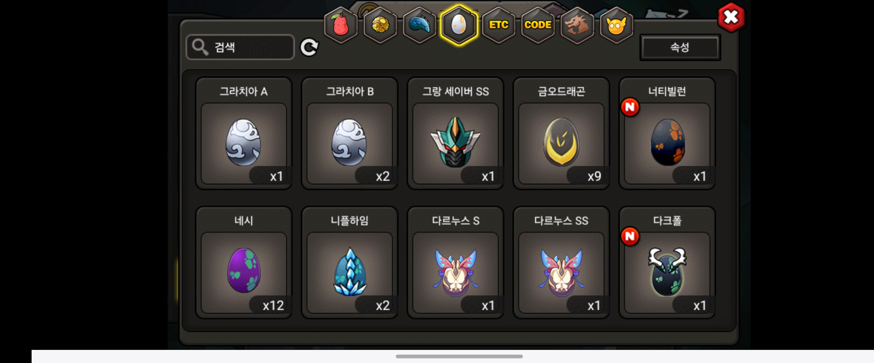This screenshot has height=363, width=874.
Task: Select the horned 다크폴 egg
Action: tap(667, 263)
